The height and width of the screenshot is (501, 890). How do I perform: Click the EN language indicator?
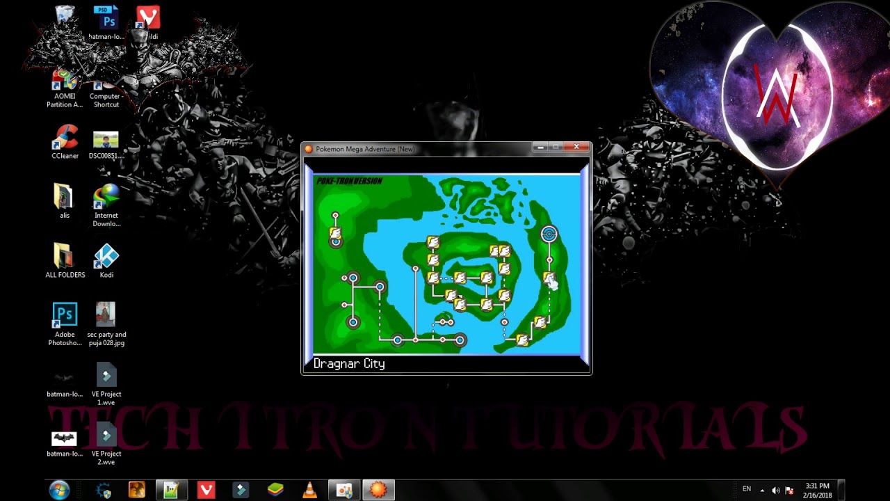click(747, 489)
